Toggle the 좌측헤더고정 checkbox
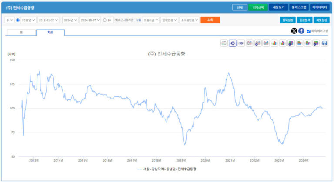 click(308, 31)
